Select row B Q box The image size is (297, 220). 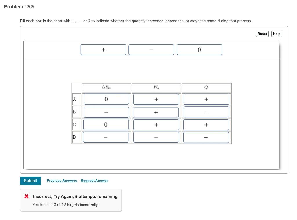[206, 112]
